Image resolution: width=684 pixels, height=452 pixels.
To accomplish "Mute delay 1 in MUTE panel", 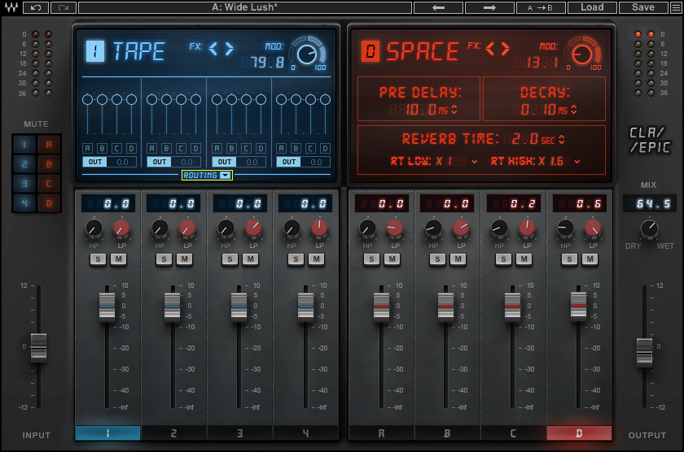I will pos(24,145).
